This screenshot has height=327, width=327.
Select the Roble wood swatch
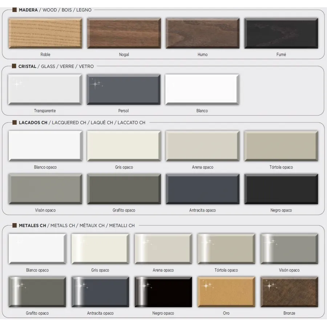45,33
